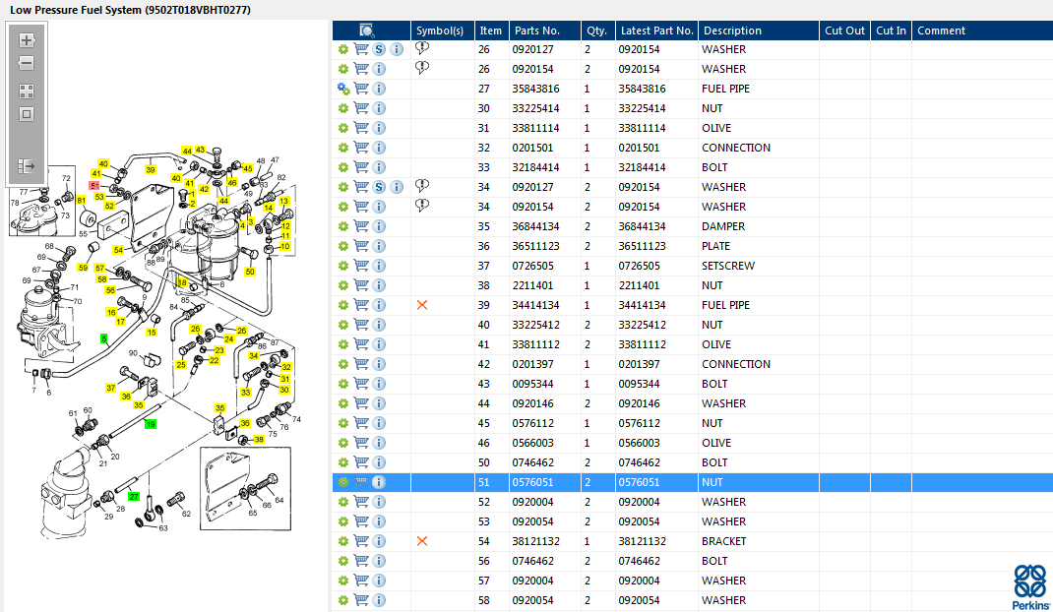Show info for SETSCREW 0726505

click(x=379, y=266)
